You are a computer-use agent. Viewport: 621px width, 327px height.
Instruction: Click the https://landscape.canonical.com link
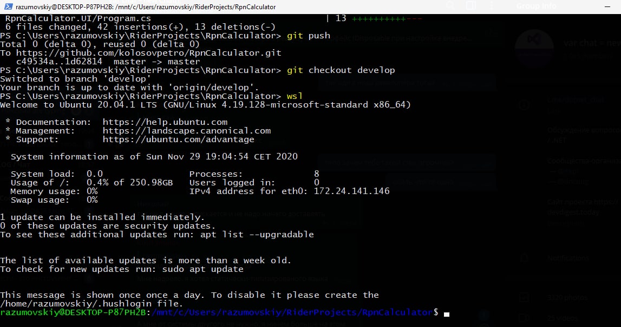pyautogui.click(x=187, y=131)
